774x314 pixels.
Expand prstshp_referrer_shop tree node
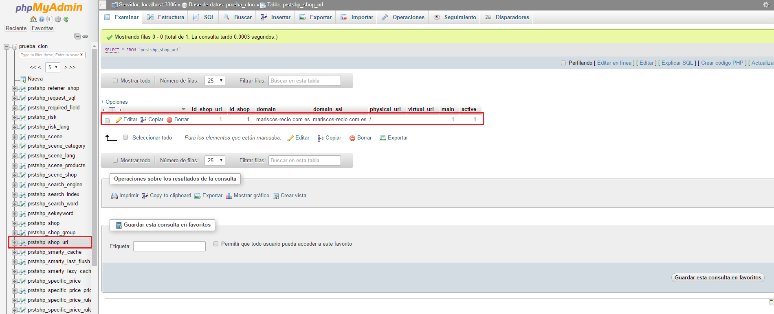[x=15, y=88]
